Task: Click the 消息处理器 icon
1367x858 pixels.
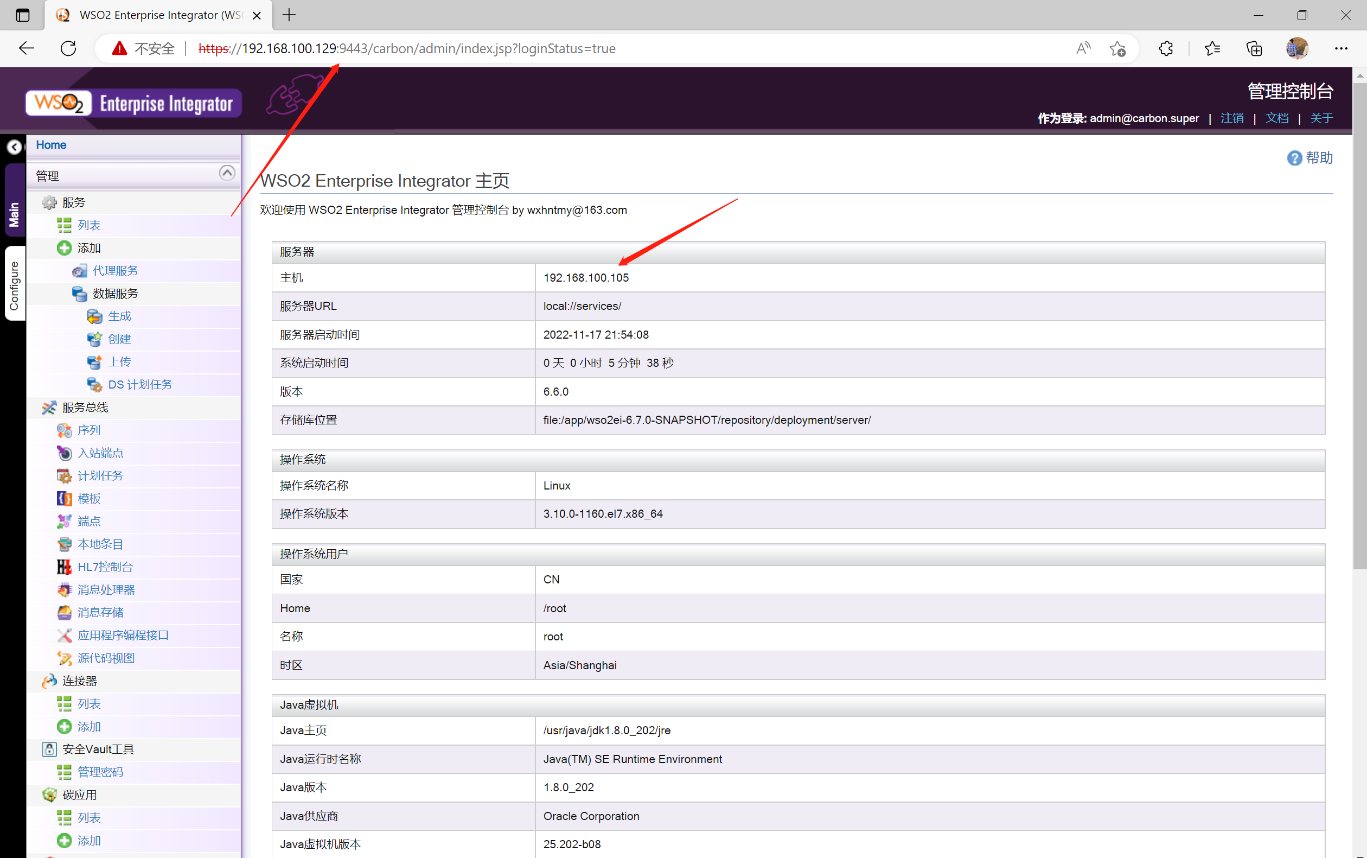Action: point(64,590)
